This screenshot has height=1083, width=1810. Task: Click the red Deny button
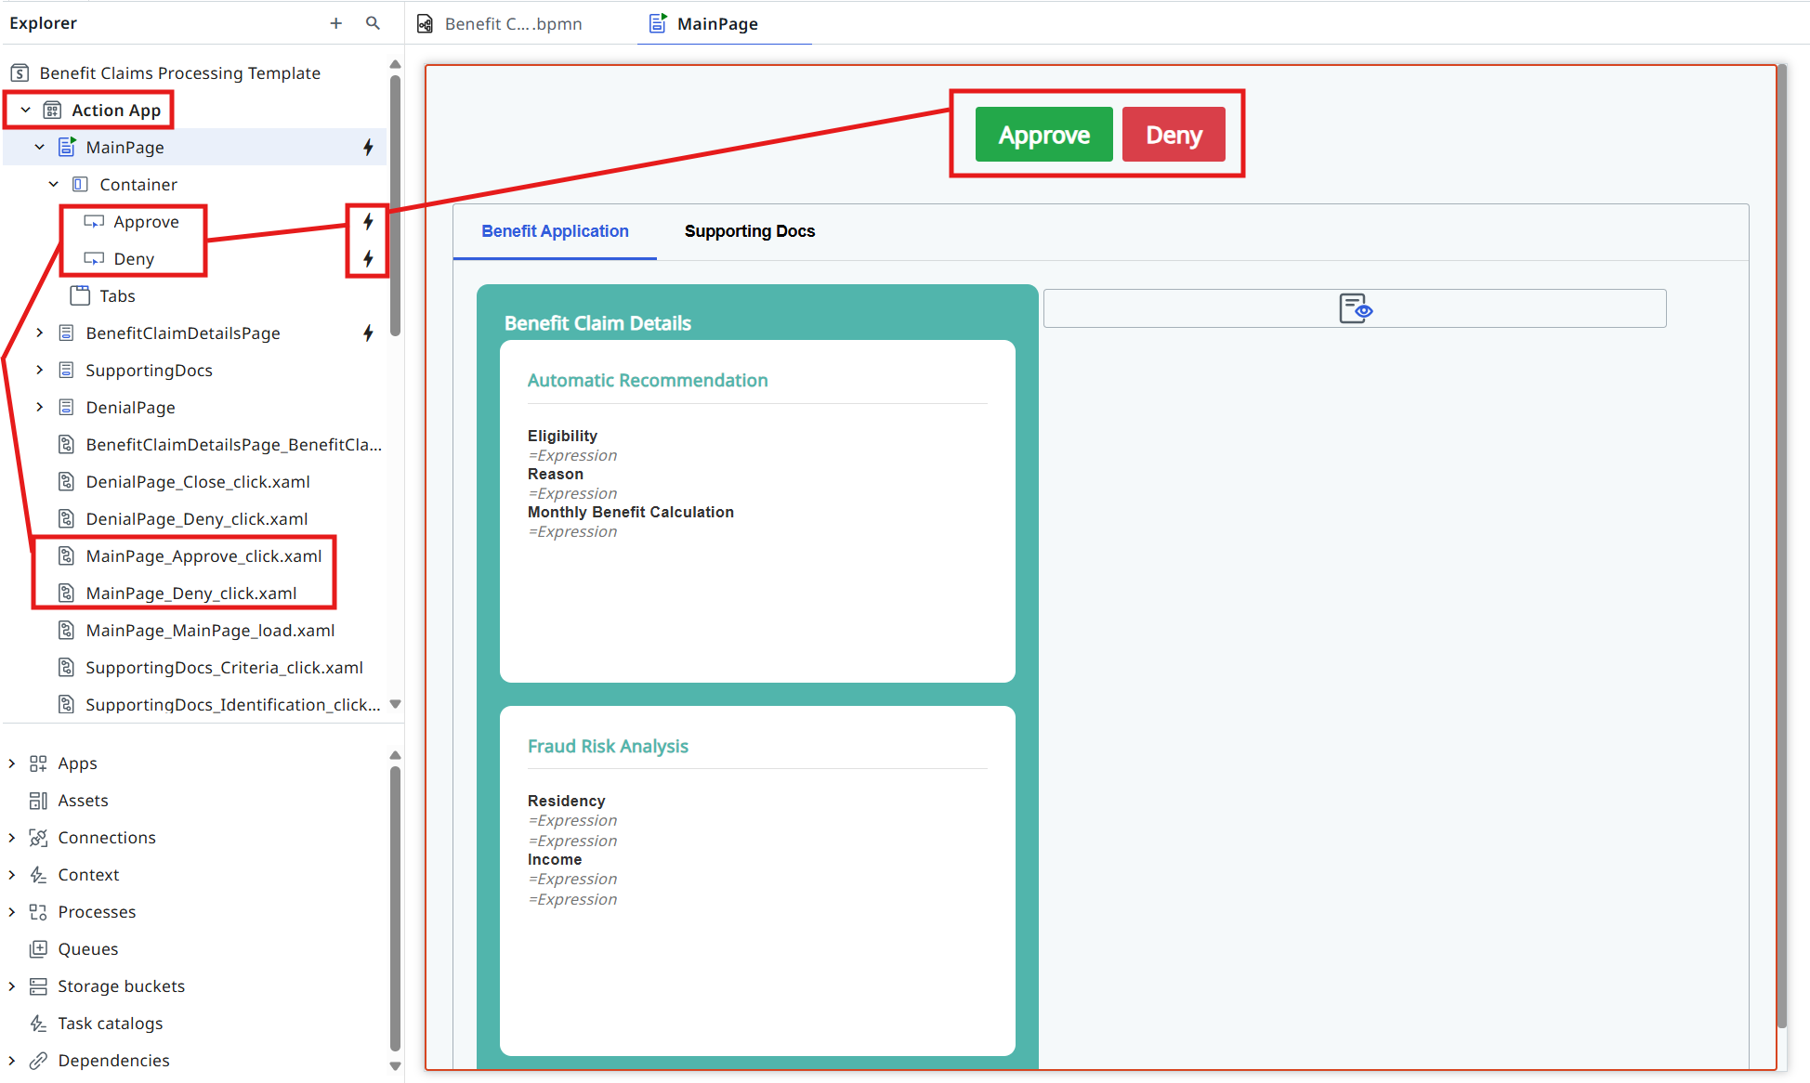[1174, 135]
